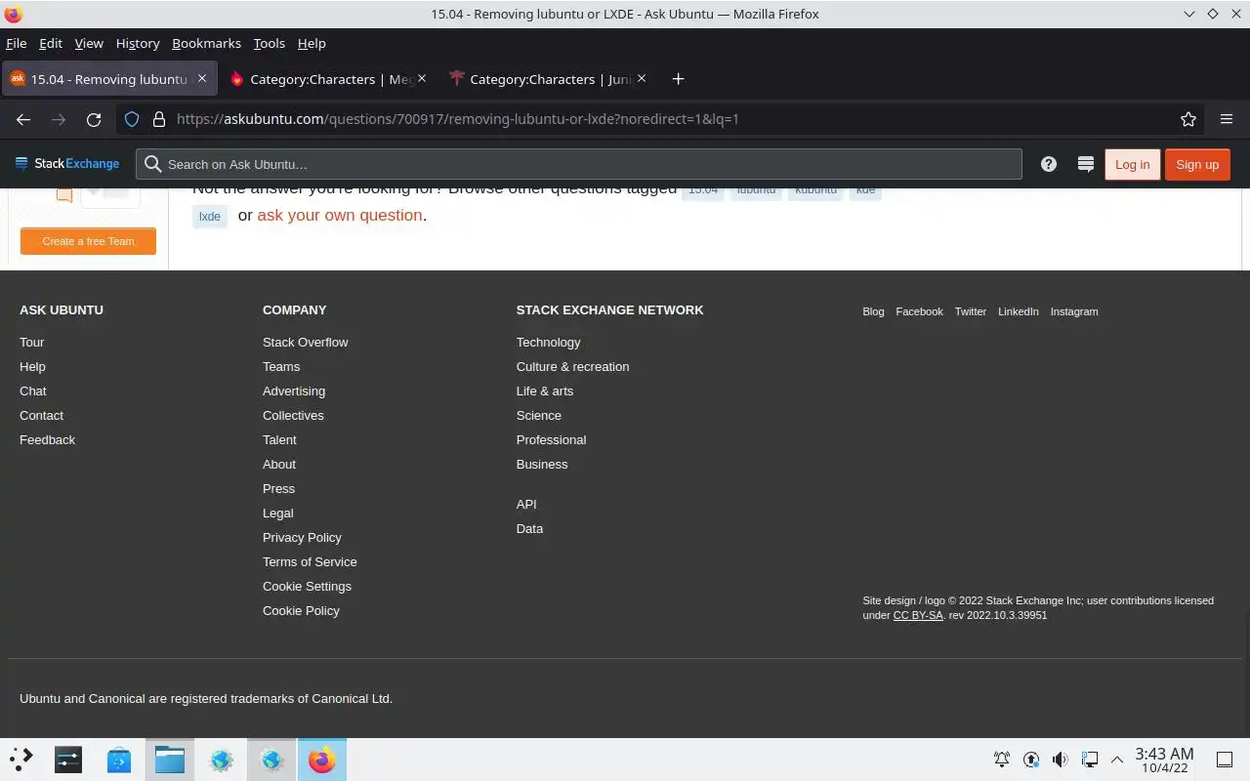Screen dimensions: 1250x781
Task: Close the Ask Ubuntu tab
Action: pyautogui.click(x=202, y=78)
